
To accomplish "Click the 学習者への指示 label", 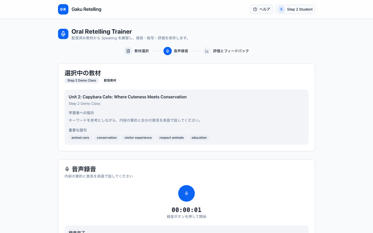I will click(81, 113).
